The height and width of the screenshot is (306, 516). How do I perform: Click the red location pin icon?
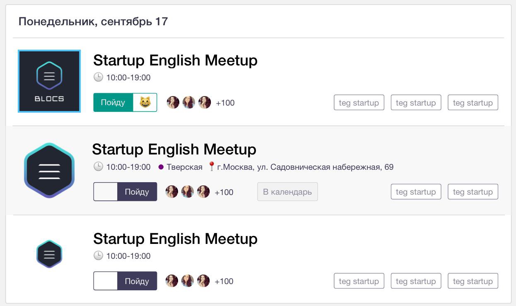(212, 166)
